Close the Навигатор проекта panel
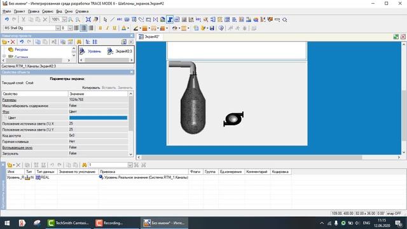The width and height of the screenshot is (407, 229). (x=132, y=36)
